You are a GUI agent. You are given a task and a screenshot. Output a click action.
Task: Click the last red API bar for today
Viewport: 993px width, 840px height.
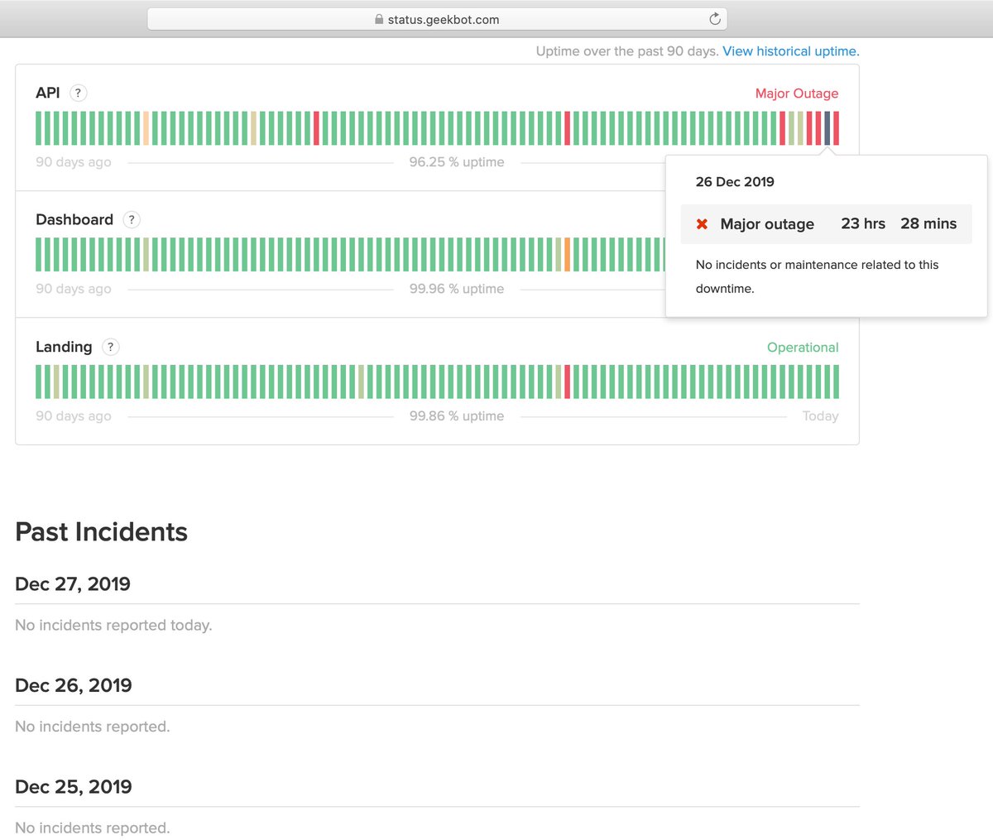click(836, 128)
